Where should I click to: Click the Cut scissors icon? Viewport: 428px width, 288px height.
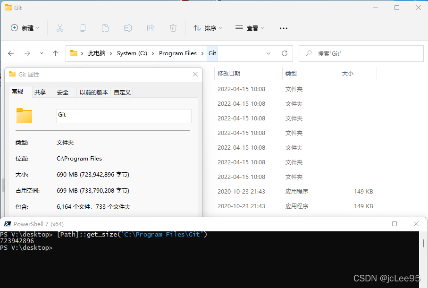tap(60, 28)
